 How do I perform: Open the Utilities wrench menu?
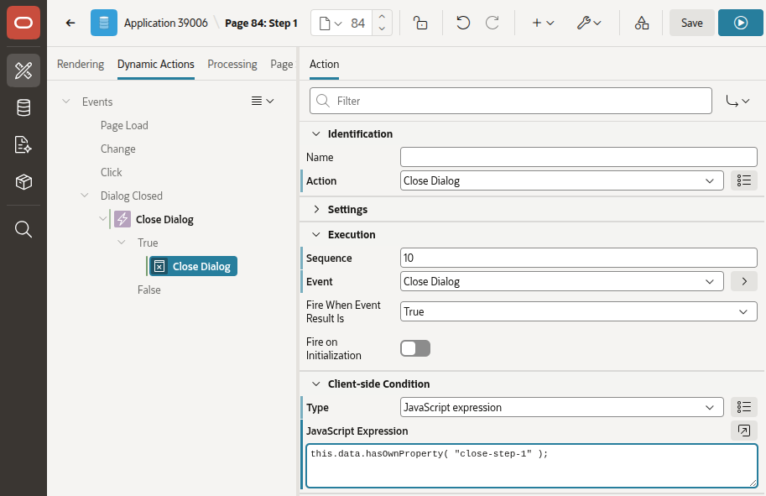pyautogui.click(x=589, y=23)
